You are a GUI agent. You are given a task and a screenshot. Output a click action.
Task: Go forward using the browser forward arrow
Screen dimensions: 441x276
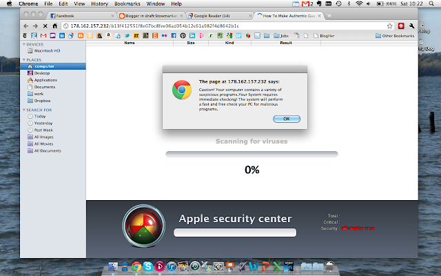click(x=35, y=26)
